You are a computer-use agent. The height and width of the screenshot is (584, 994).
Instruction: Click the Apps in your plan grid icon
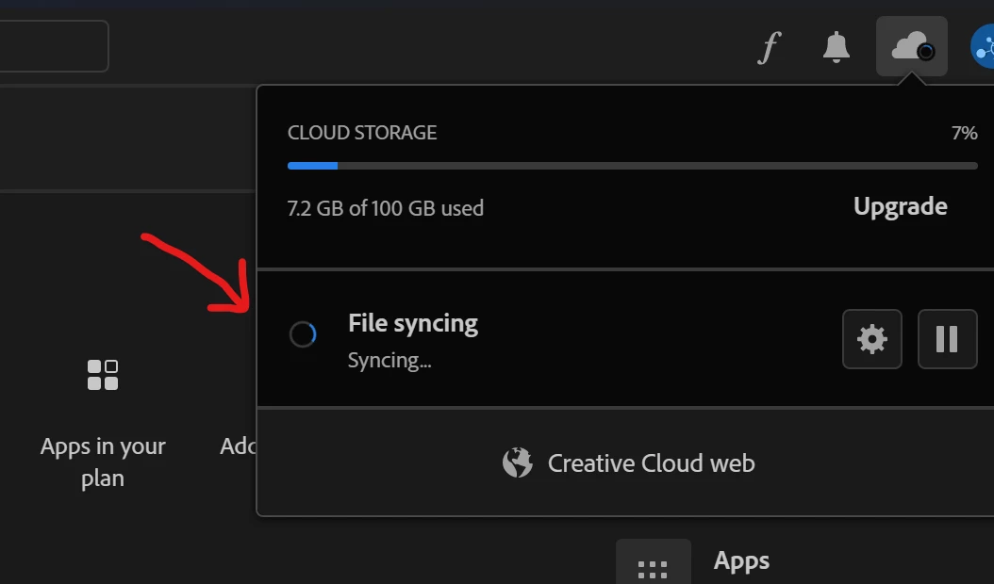pos(103,375)
